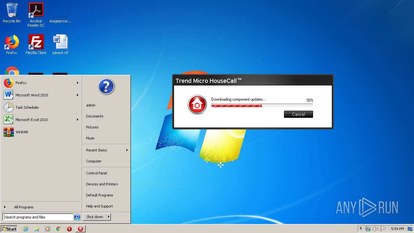Image resolution: width=414 pixels, height=233 pixels.
Task: Expand the Recent Items submenu arrow
Action: coord(127,150)
